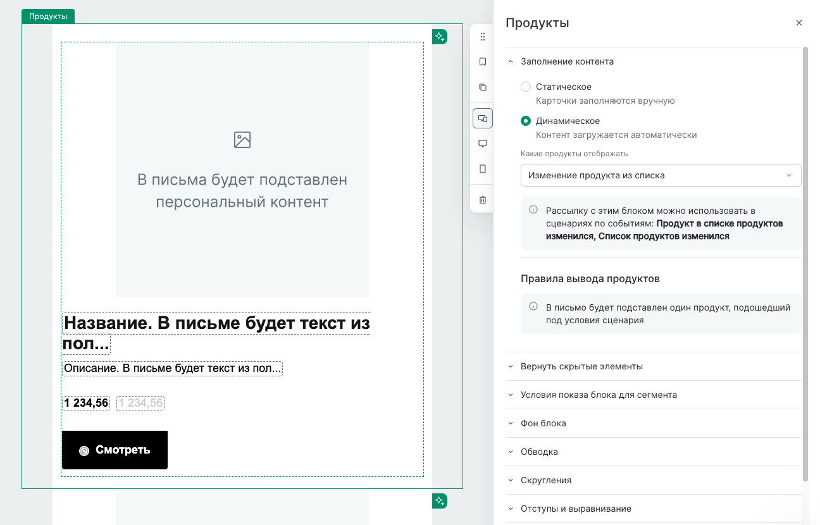Click the upper green AI sparkle icon

click(440, 37)
